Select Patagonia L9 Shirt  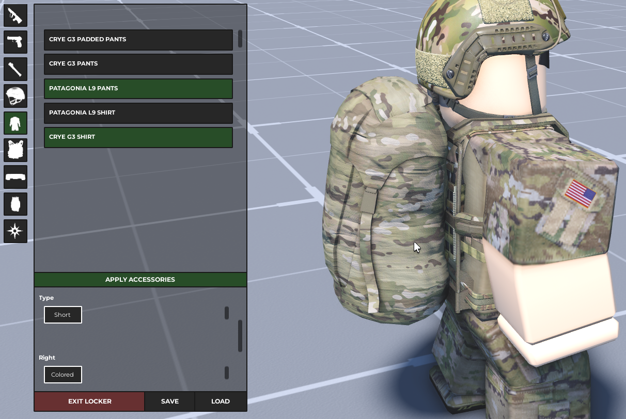(138, 113)
